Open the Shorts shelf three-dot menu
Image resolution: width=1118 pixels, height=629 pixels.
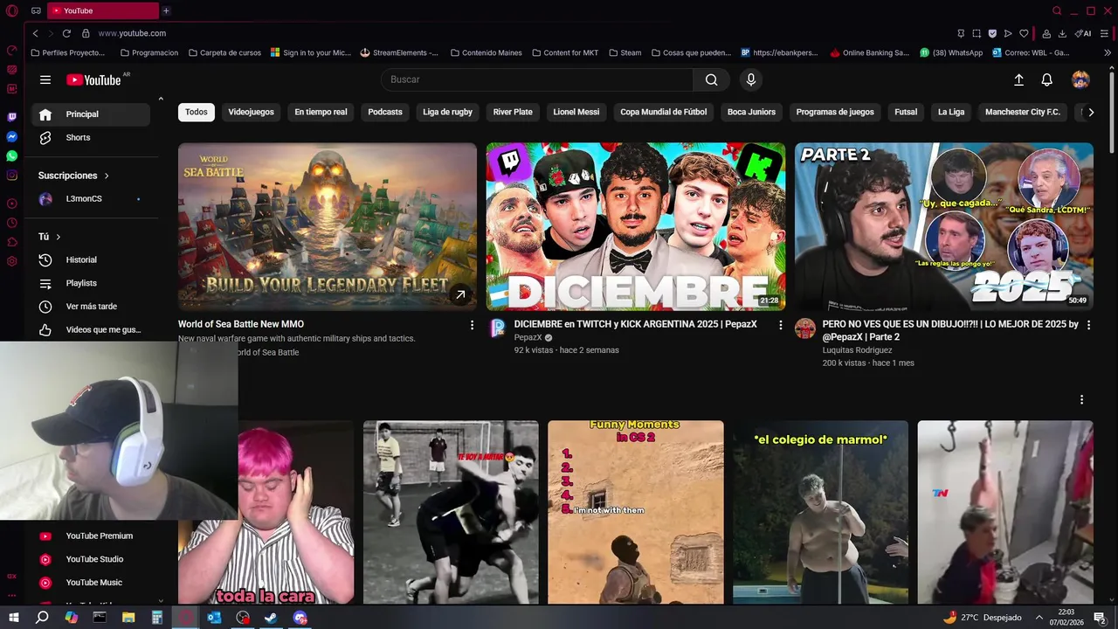(1081, 399)
